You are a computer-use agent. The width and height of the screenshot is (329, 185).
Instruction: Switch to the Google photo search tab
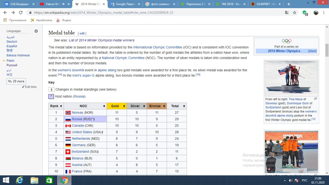click(161, 4)
